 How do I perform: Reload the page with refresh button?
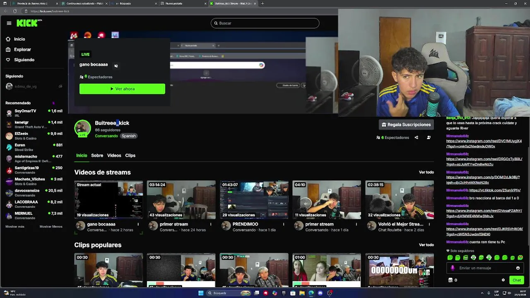[x=15, y=11]
